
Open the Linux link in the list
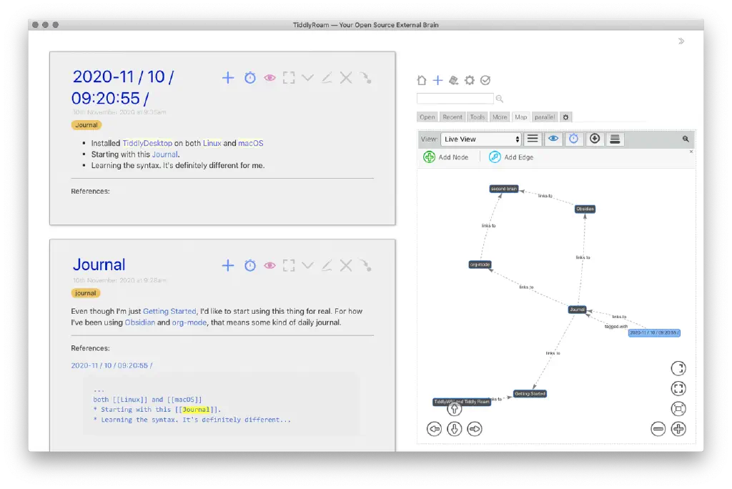tap(212, 144)
